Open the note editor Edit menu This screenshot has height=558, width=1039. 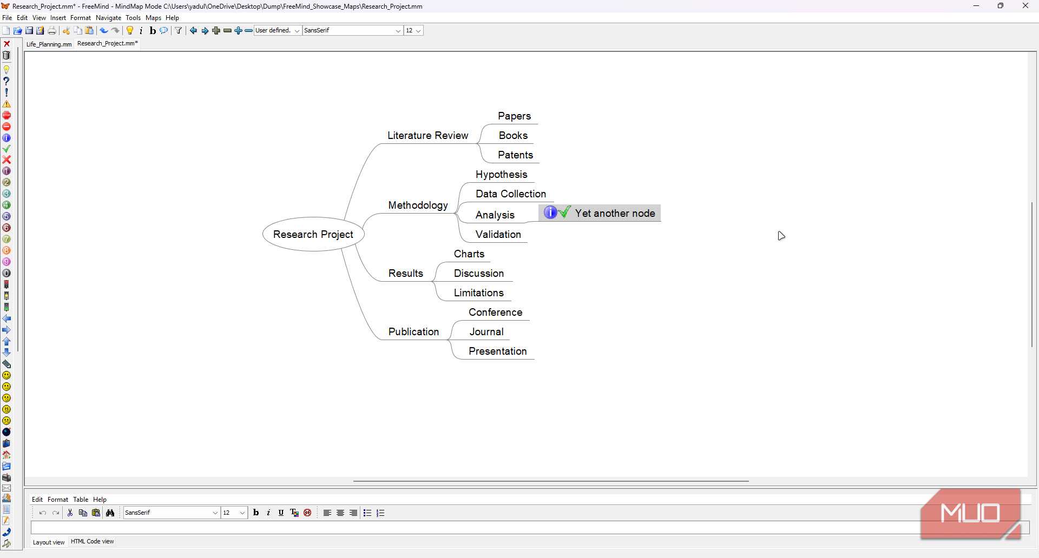(37, 500)
